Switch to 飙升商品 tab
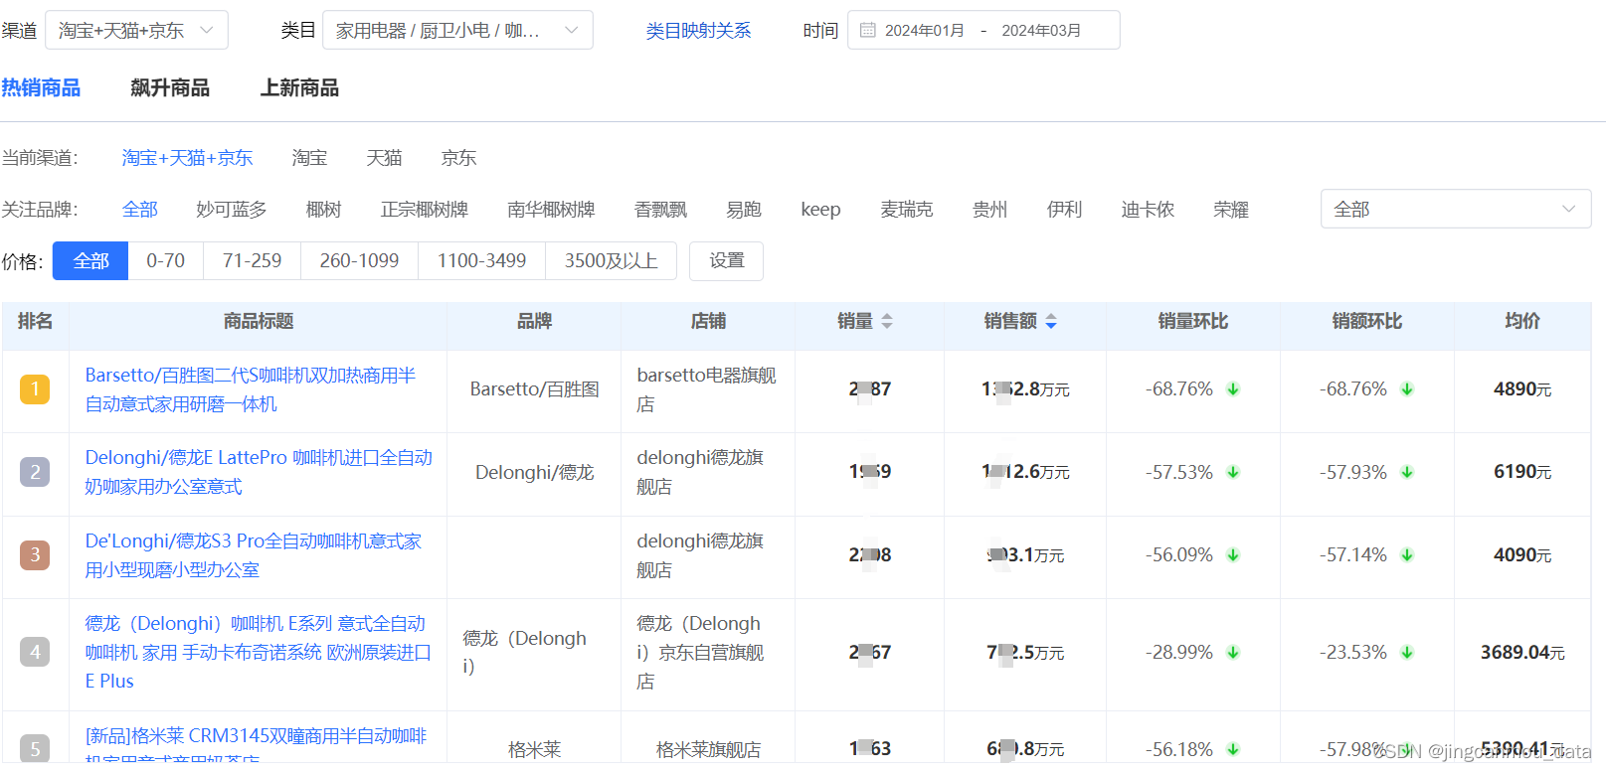Viewport: 1606px width, 771px height. [170, 88]
